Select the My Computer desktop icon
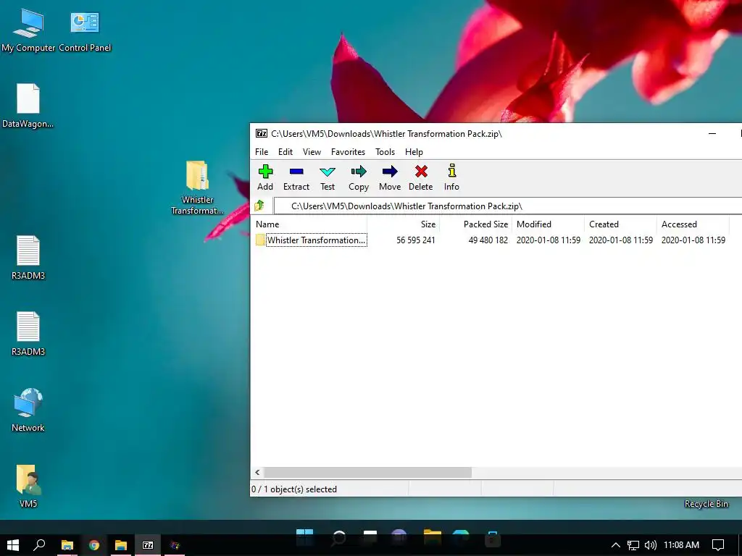 click(x=28, y=29)
